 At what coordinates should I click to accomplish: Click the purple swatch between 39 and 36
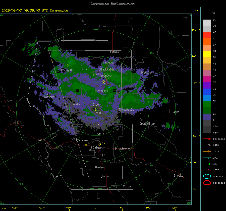pyautogui.click(x=207, y=85)
